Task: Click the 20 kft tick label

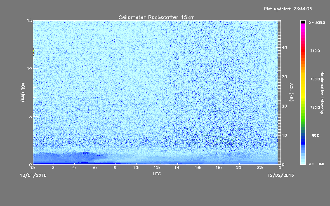Action: [x=284, y=106]
